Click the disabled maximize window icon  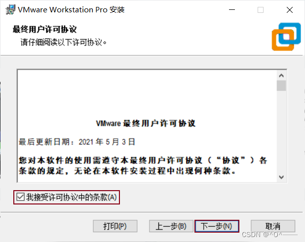[261, 10]
